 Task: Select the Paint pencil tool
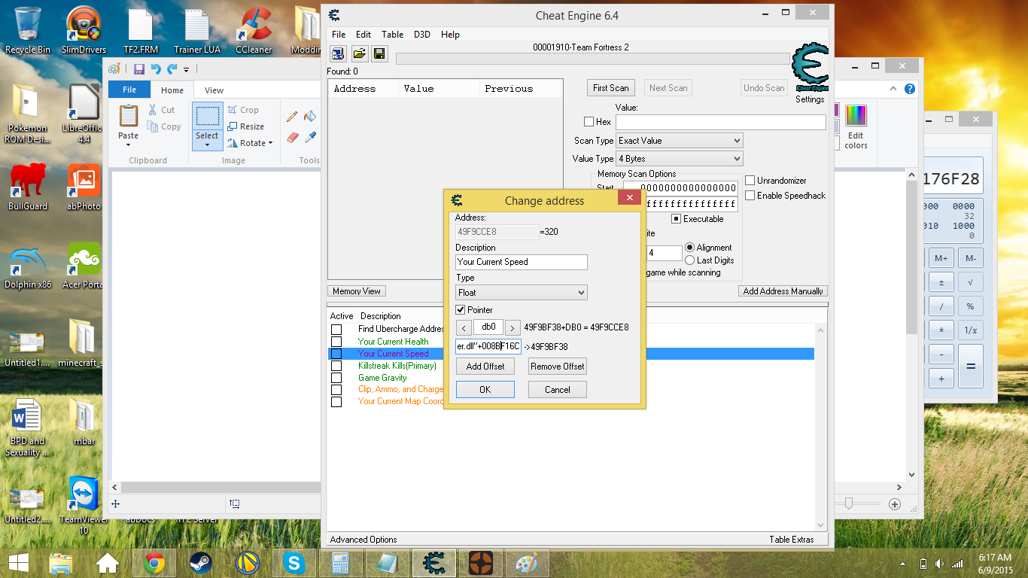pos(292,117)
